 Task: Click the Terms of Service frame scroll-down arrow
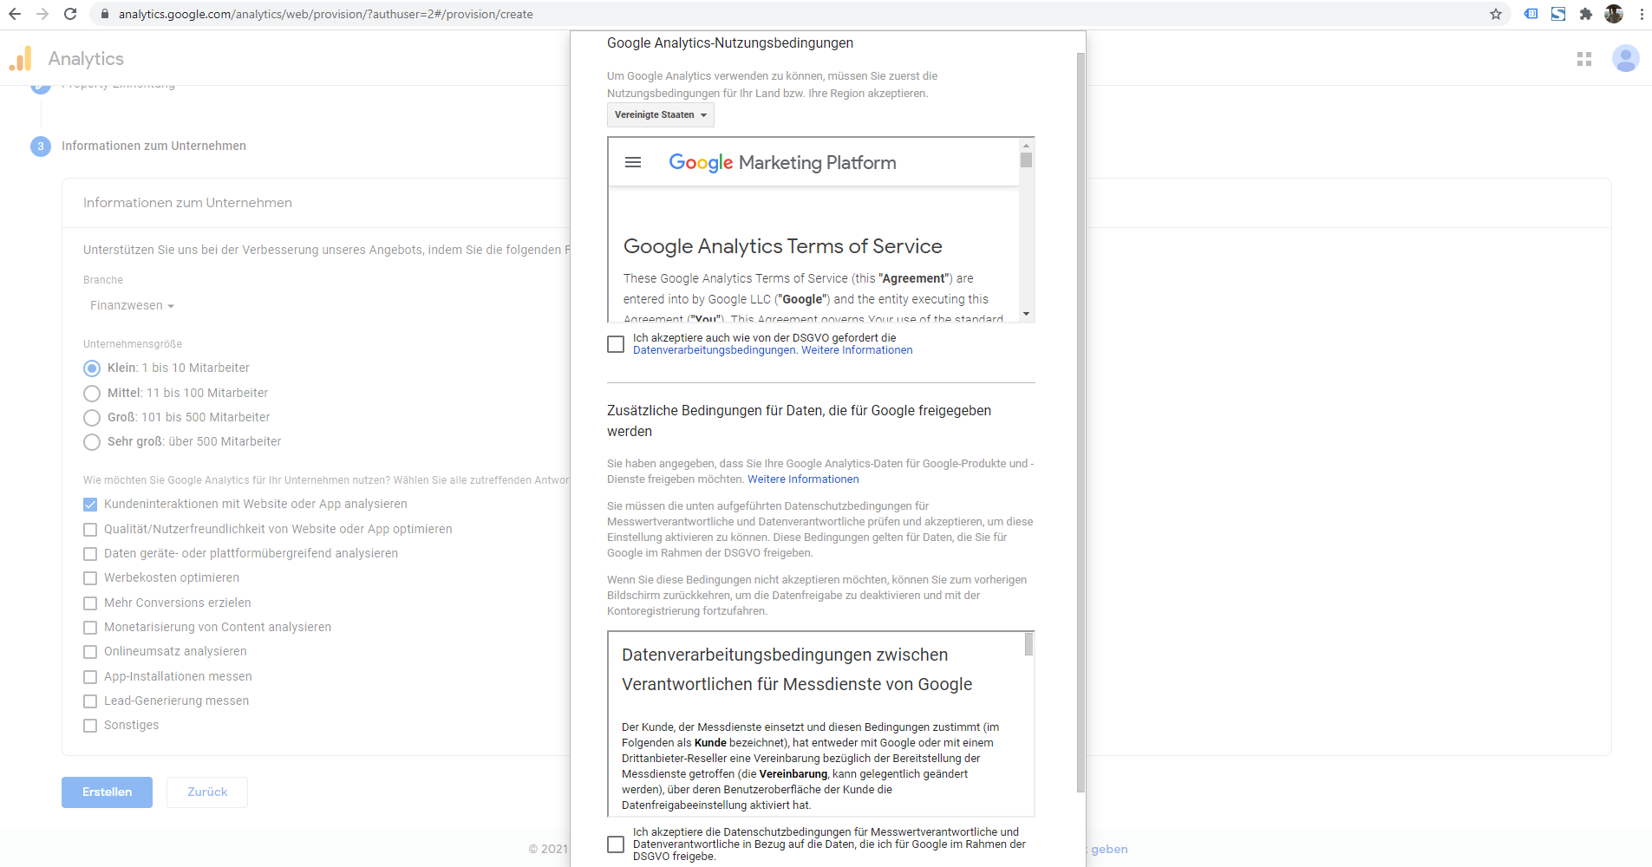click(x=1027, y=314)
